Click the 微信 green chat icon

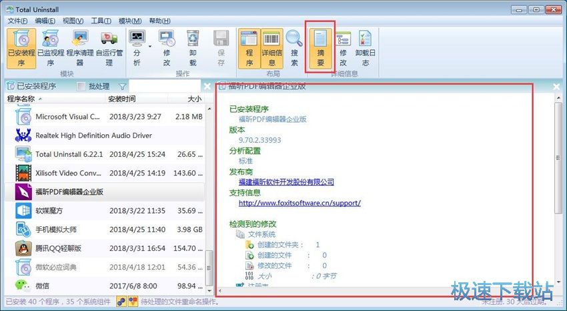click(x=23, y=286)
